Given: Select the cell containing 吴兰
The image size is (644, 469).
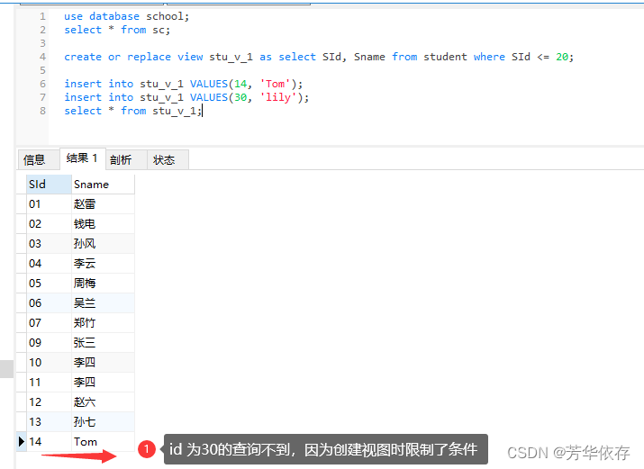Looking at the screenshot, I should [x=103, y=302].
